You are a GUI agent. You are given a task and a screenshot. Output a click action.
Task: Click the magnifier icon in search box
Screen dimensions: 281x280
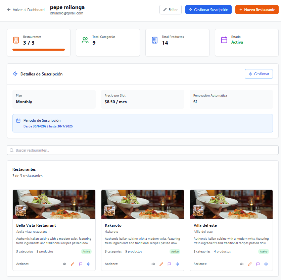pyautogui.click(x=12, y=150)
